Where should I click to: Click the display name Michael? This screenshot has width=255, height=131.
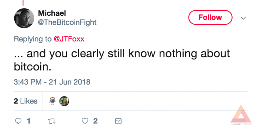(x=52, y=13)
